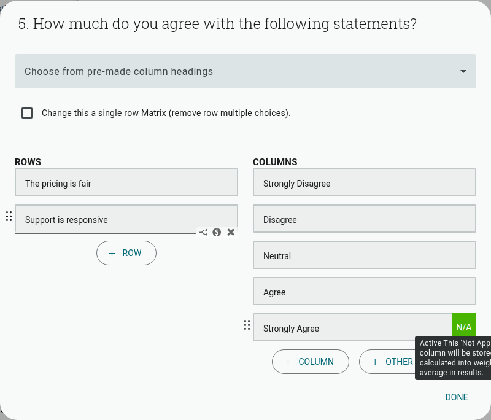The width and height of the screenshot is (491, 420).
Task: Click the dropdown arrow for column headings
Action: [463, 71]
